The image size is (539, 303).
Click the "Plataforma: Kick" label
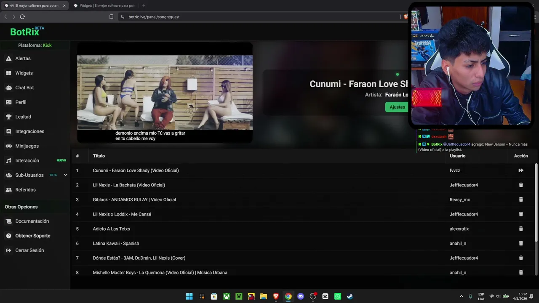click(x=35, y=45)
